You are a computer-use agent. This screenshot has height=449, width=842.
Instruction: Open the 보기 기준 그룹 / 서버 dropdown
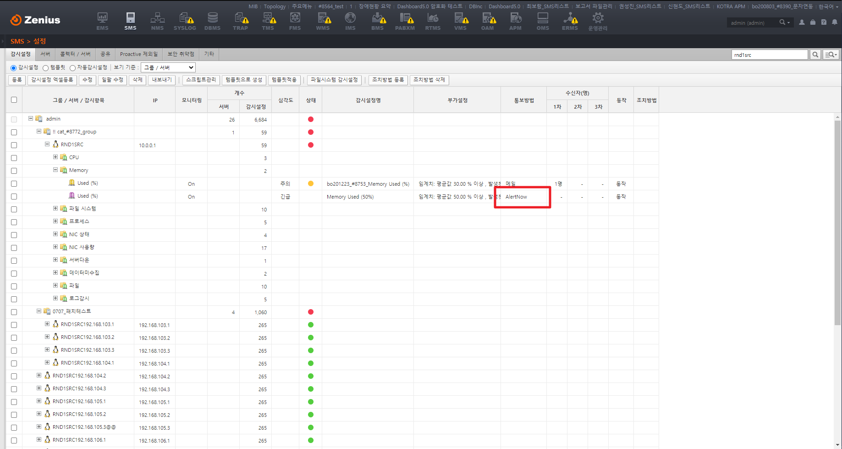click(168, 67)
